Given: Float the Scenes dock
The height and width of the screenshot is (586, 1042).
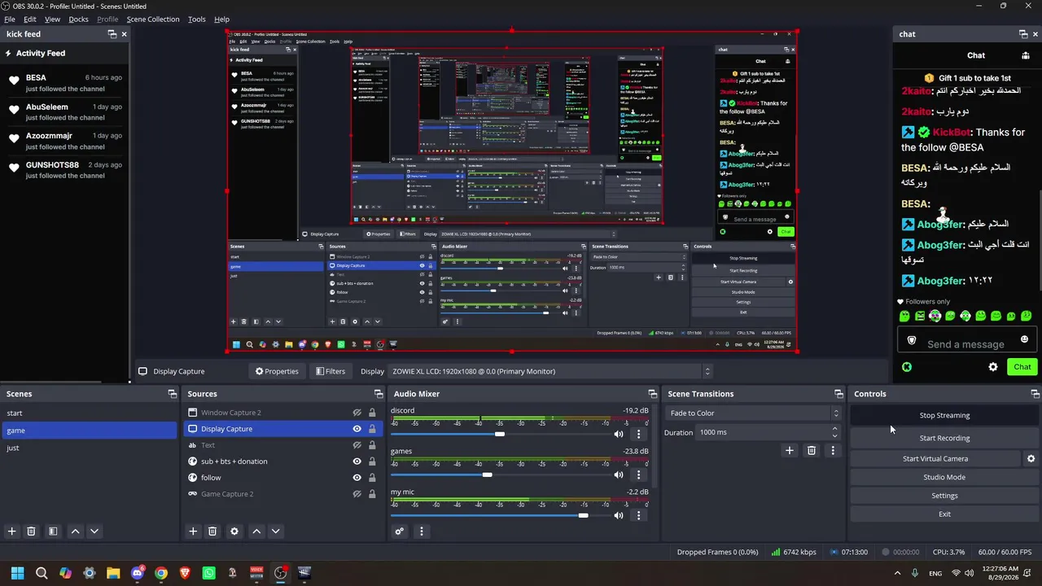Looking at the screenshot, I should click(x=173, y=394).
